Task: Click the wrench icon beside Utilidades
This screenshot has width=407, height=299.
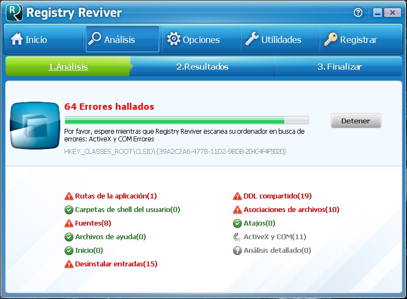Action: pyautogui.click(x=252, y=39)
